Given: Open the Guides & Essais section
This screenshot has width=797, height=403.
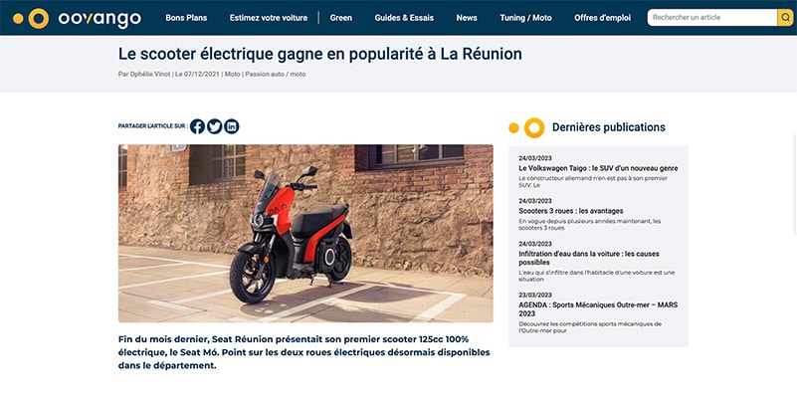Looking at the screenshot, I should (404, 18).
